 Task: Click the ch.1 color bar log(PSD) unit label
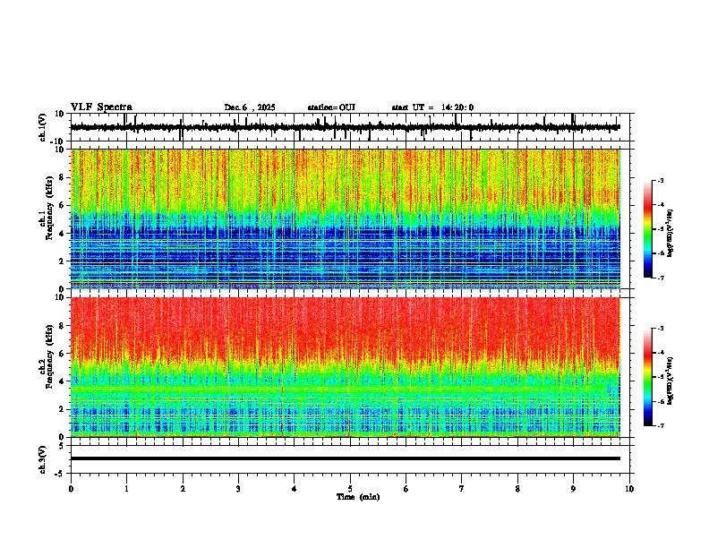(x=670, y=234)
